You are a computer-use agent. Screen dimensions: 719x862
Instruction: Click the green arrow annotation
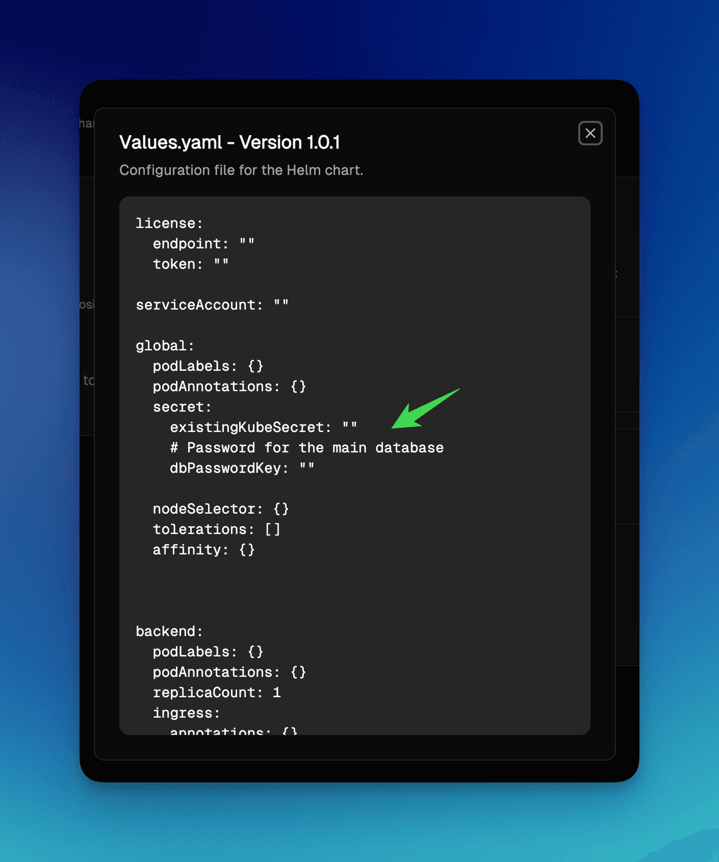pyautogui.click(x=425, y=409)
